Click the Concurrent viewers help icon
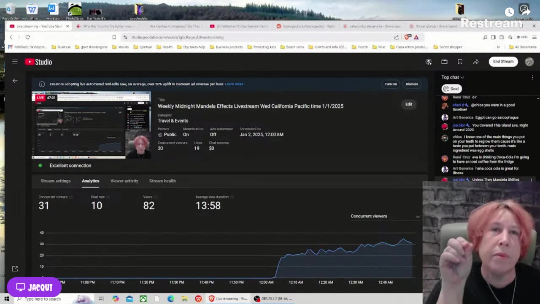540x304 pixels. [70, 197]
